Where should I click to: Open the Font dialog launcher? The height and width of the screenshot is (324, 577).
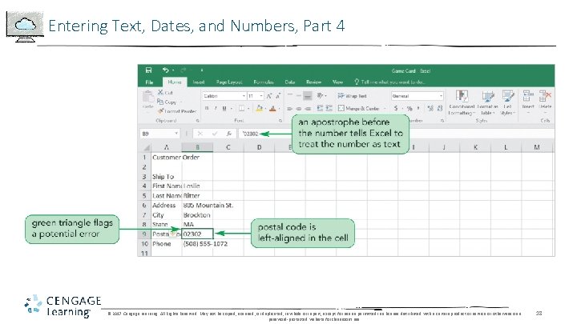click(280, 121)
